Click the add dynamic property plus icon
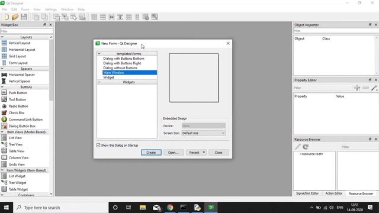Viewport: 379px width, 213px height. (357, 88)
